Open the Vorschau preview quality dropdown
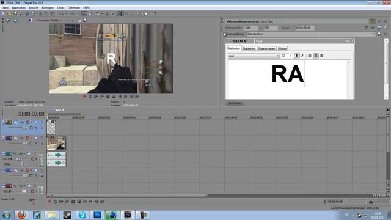The image size is (391, 220). (x=62, y=20)
